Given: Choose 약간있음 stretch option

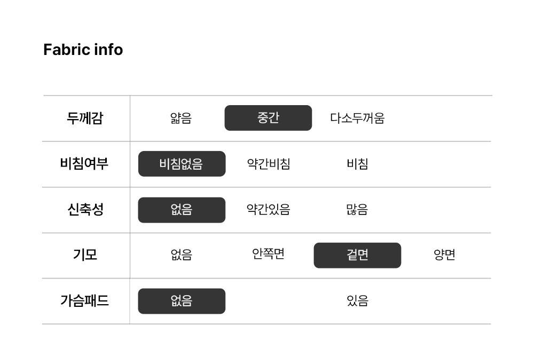Looking at the screenshot, I should pyautogui.click(x=268, y=210).
